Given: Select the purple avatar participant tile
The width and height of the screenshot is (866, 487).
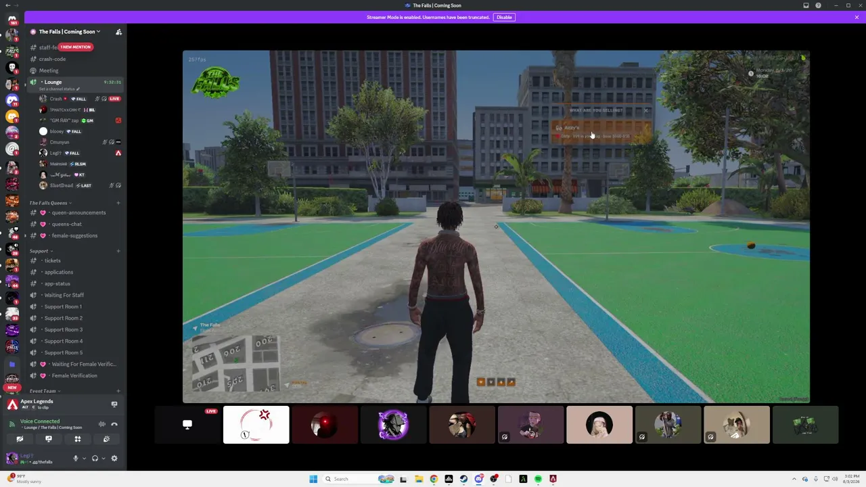Looking at the screenshot, I should (393, 425).
